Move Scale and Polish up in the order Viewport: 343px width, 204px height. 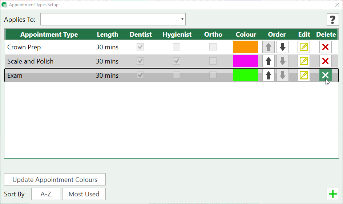tap(269, 61)
